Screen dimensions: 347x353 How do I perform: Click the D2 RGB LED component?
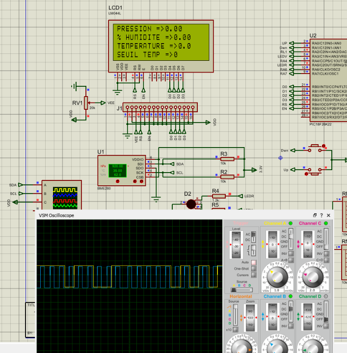point(191,204)
